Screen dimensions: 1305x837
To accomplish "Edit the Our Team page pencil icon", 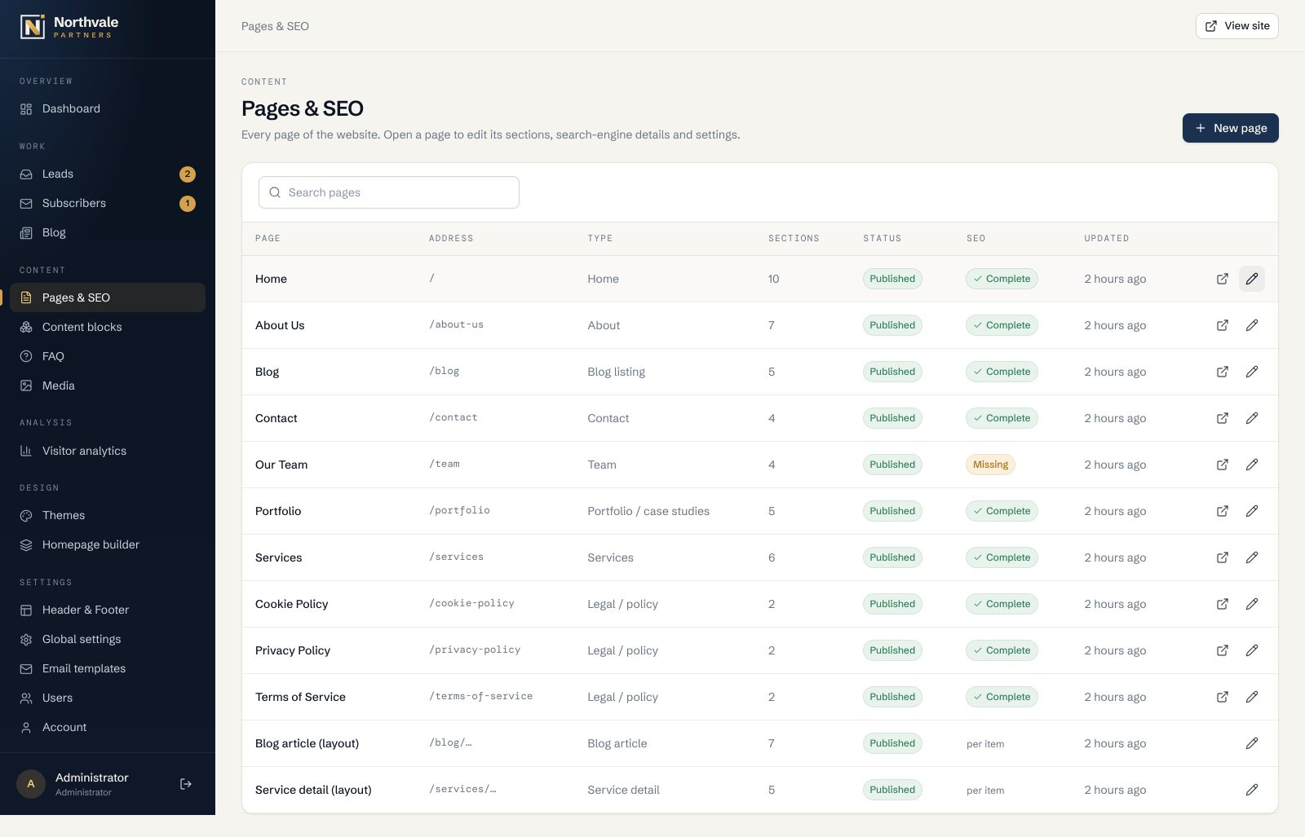I will [1252, 465].
